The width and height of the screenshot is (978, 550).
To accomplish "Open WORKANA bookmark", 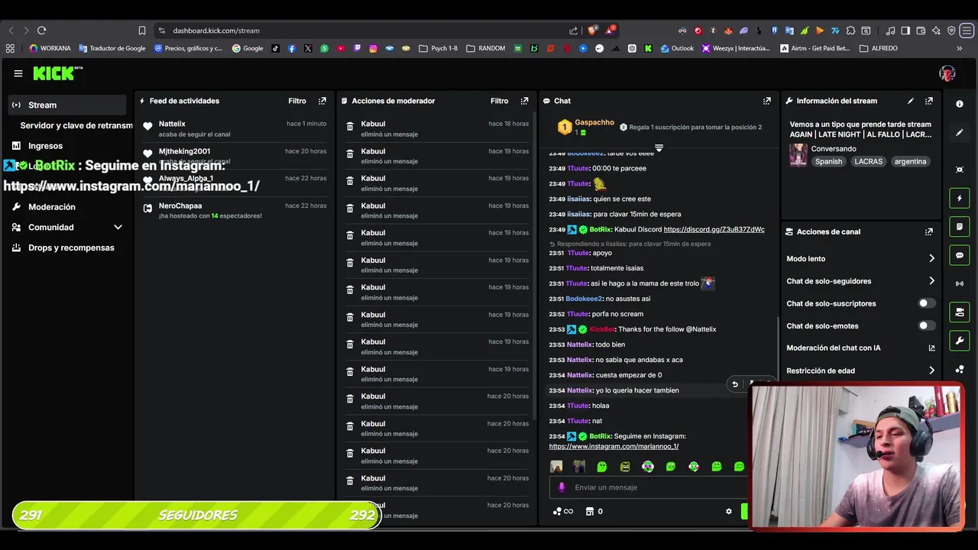I will point(50,48).
